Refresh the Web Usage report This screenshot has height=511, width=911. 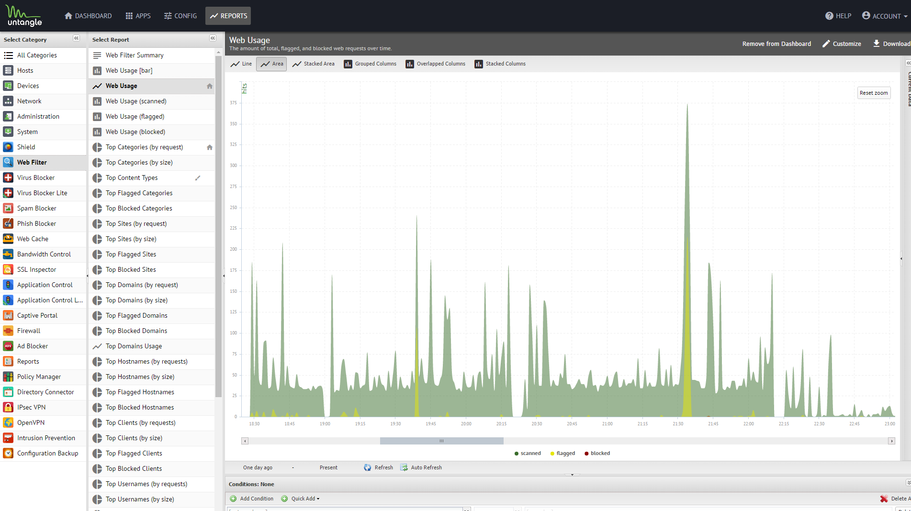tap(378, 467)
